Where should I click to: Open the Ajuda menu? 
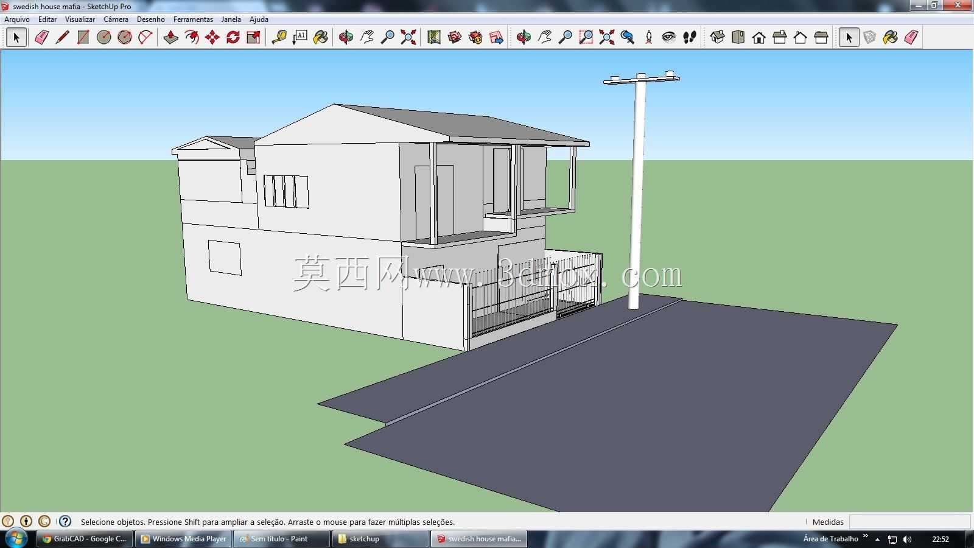coord(259,19)
